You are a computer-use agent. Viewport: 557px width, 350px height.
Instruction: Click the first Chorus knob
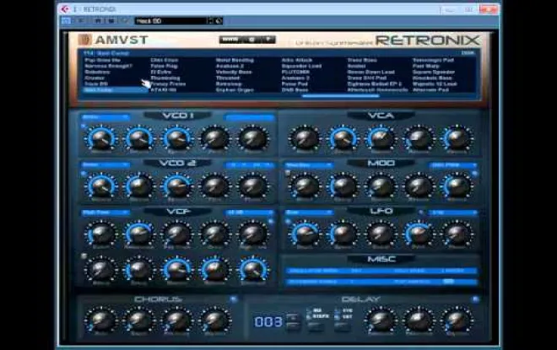[x=101, y=320]
